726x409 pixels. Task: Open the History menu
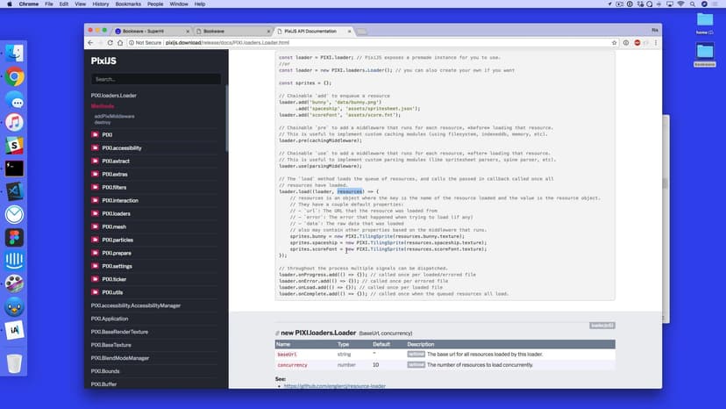(100, 4)
